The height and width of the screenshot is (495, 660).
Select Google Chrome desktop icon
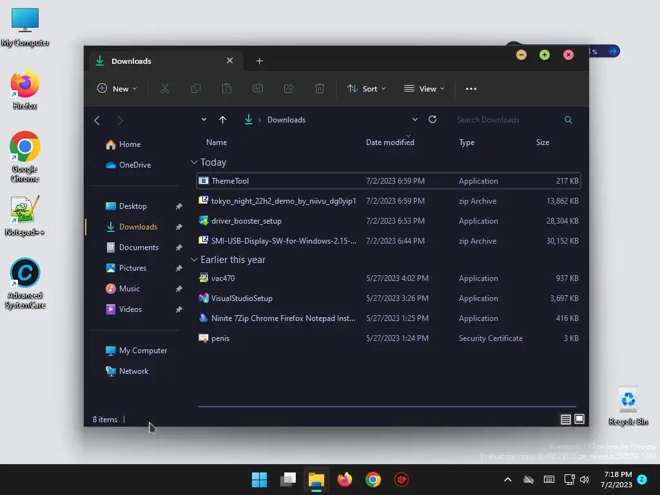25,157
